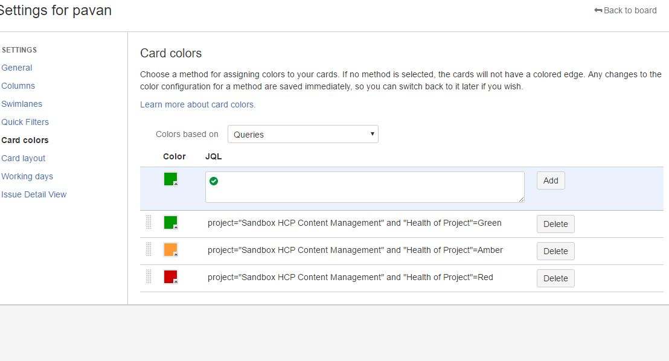Screen dimensions: 669x361
Task: Click the Back to board link
Action: point(625,10)
